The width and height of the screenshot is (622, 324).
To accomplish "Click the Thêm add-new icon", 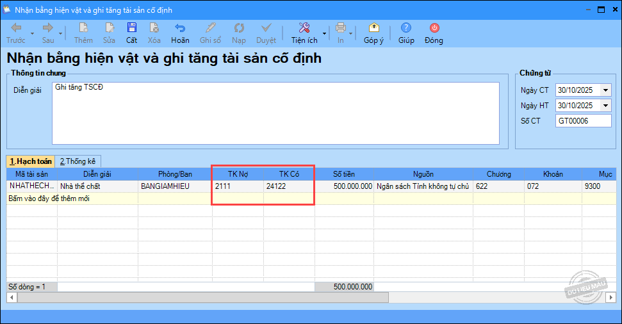I will (x=83, y=28).
